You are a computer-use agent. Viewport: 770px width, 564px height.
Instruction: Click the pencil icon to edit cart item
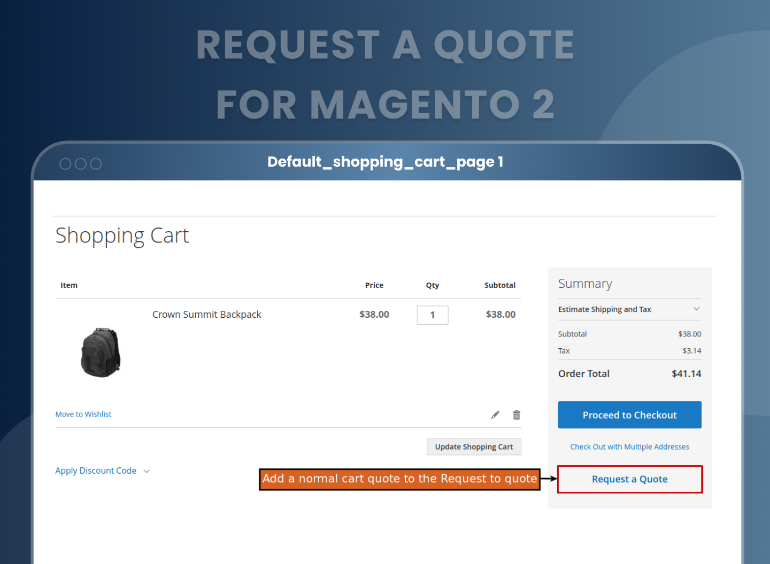click(x=495, y=414)
